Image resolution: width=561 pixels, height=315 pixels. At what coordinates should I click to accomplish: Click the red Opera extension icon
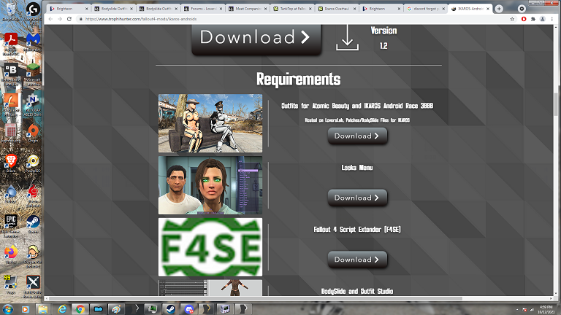click(x=524, y=19)
